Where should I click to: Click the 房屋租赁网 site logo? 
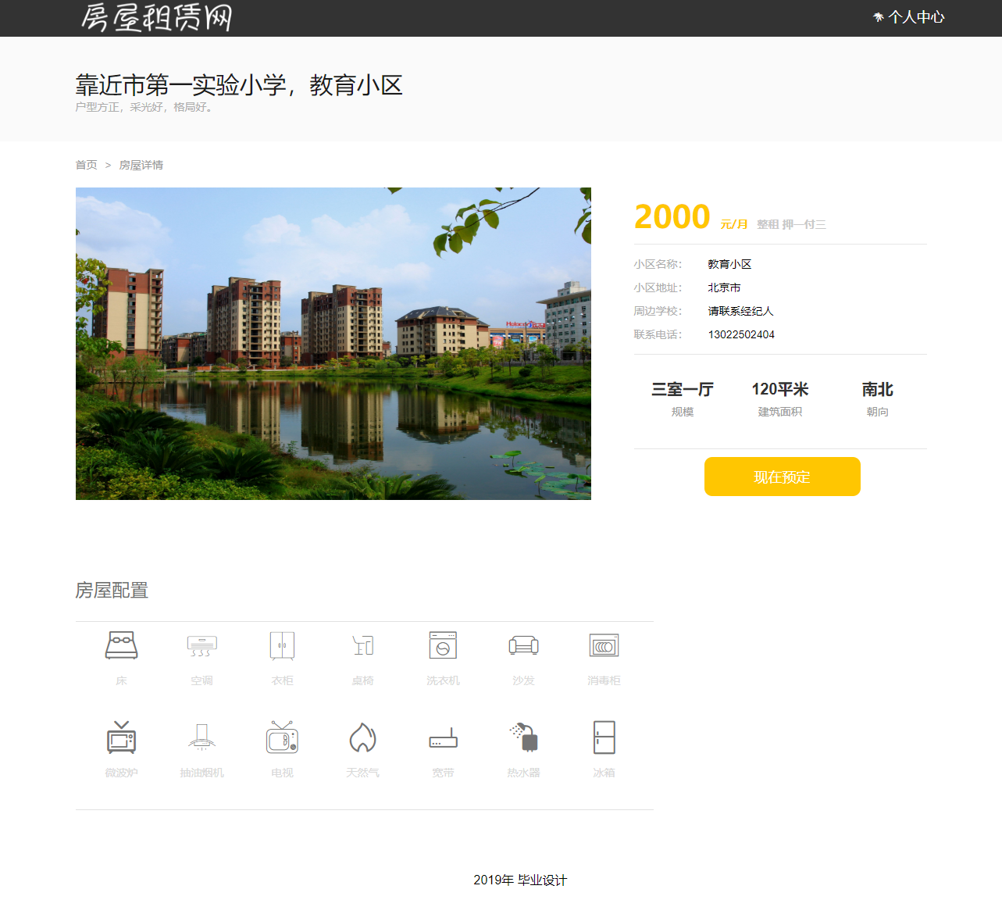click(x=154, y=18)
